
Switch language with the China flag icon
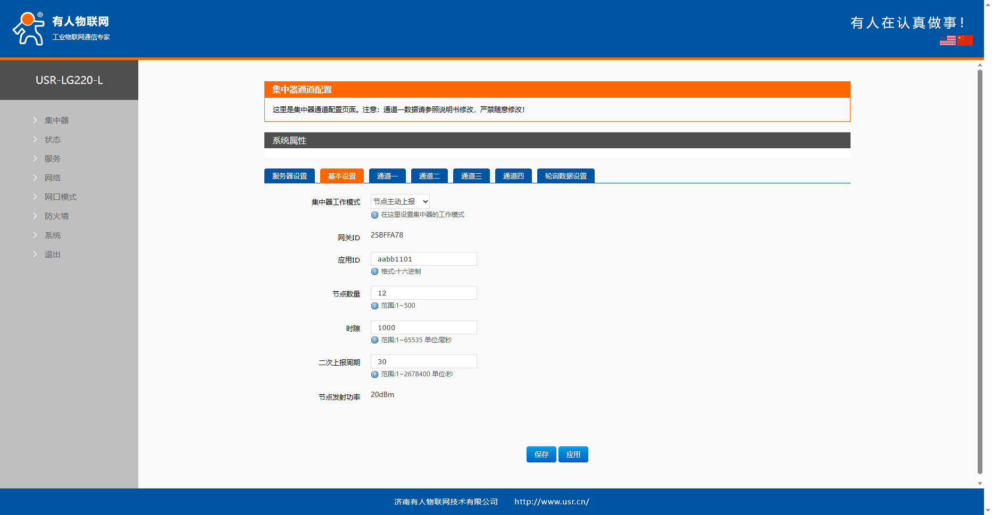(965, 40)
